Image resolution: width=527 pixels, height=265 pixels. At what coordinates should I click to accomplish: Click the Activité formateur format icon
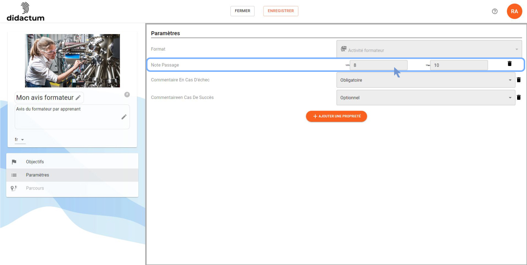[344, 49]
